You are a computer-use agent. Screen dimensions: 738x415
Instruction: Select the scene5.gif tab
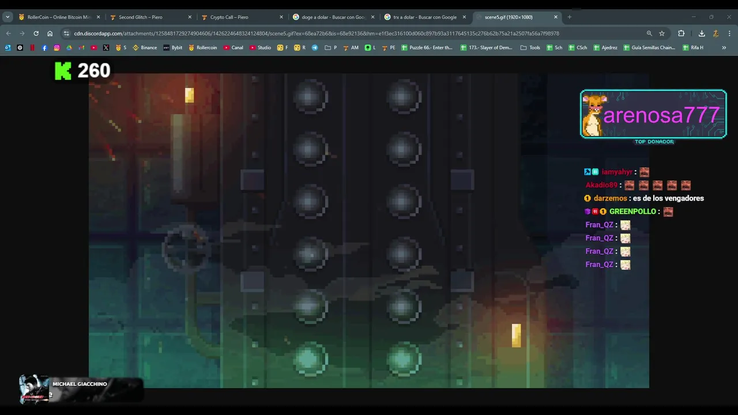[517, 17]
